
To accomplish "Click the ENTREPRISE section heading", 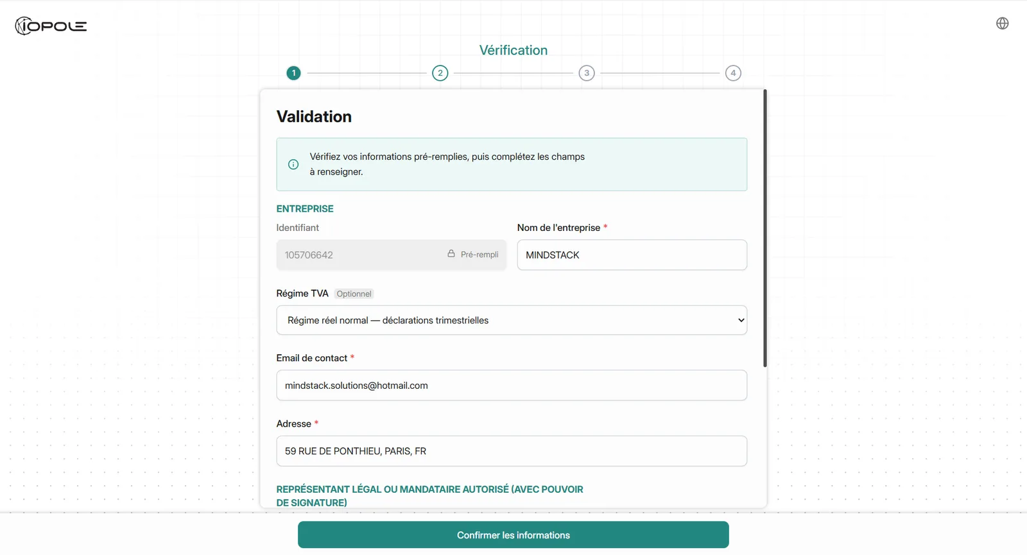I will click(x=305, y=209).
